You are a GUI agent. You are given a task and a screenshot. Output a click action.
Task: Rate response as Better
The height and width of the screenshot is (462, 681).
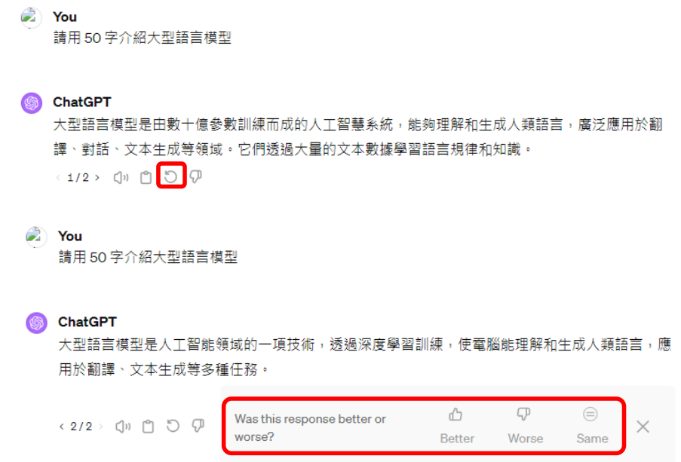(x=456, y=426)
